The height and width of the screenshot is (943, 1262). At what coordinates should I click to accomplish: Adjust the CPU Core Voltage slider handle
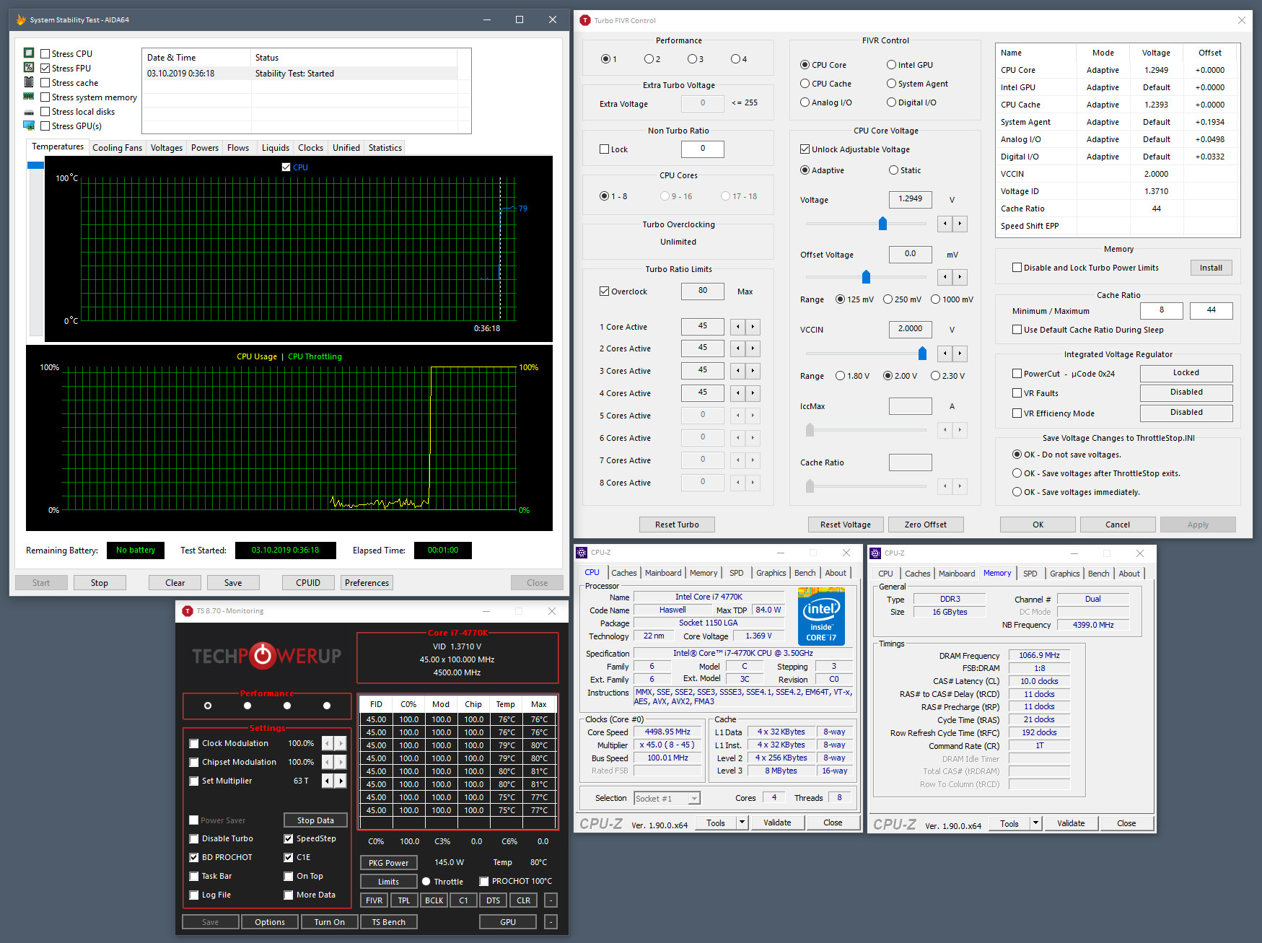tap(882, 224)
